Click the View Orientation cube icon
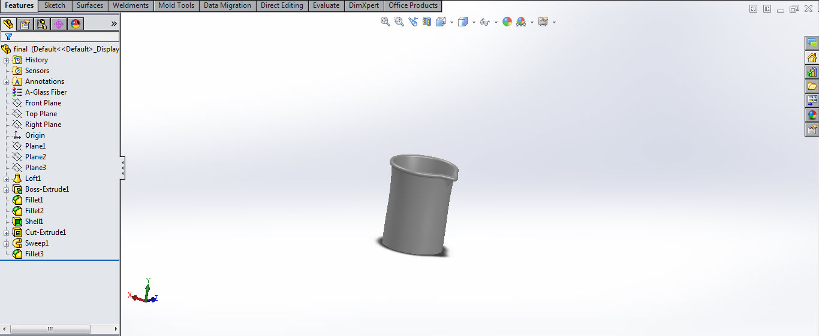This screenshot has height=336, width=819. click(441, 22)
